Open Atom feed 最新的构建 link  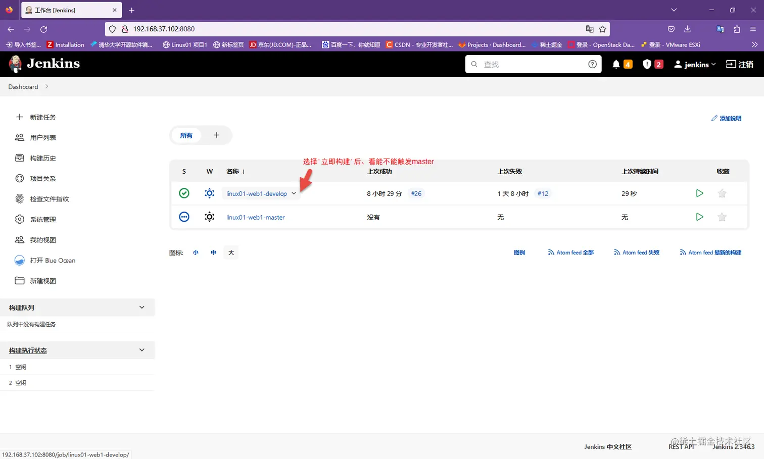(710, 252)
